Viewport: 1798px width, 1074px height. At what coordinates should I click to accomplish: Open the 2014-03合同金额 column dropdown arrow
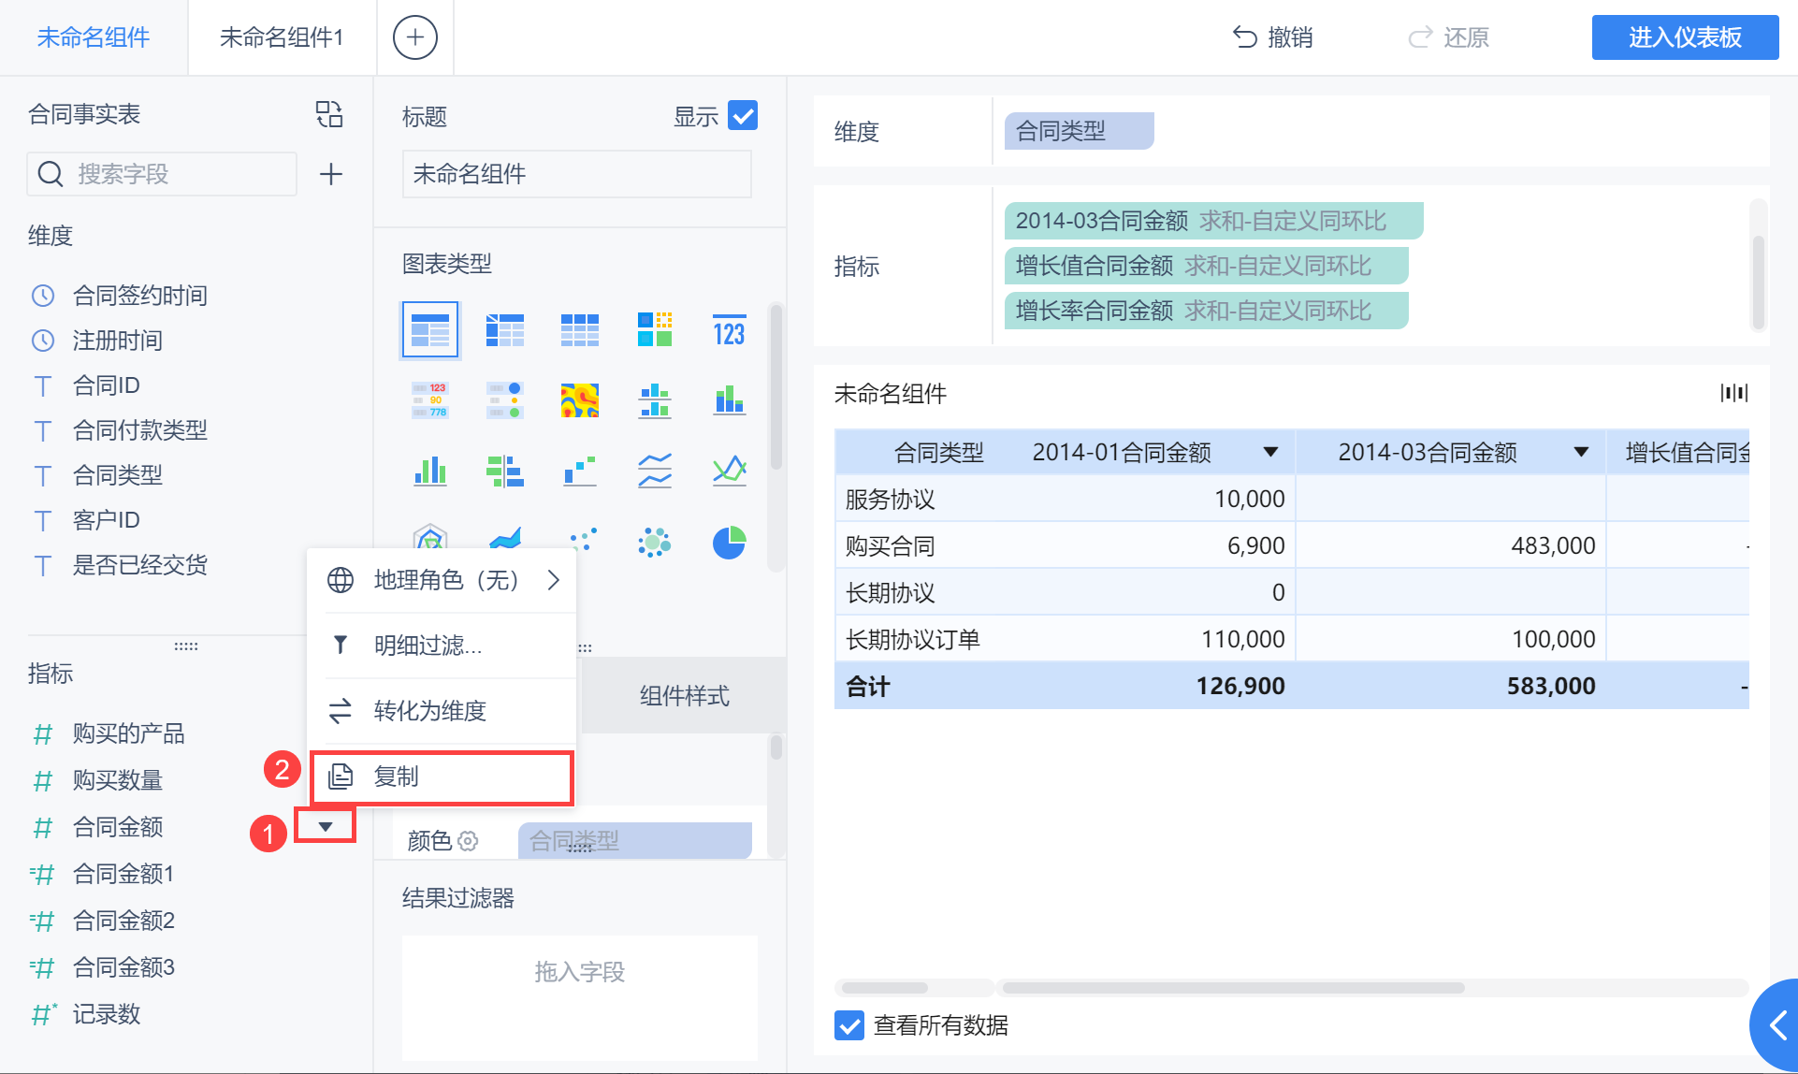1581,453
